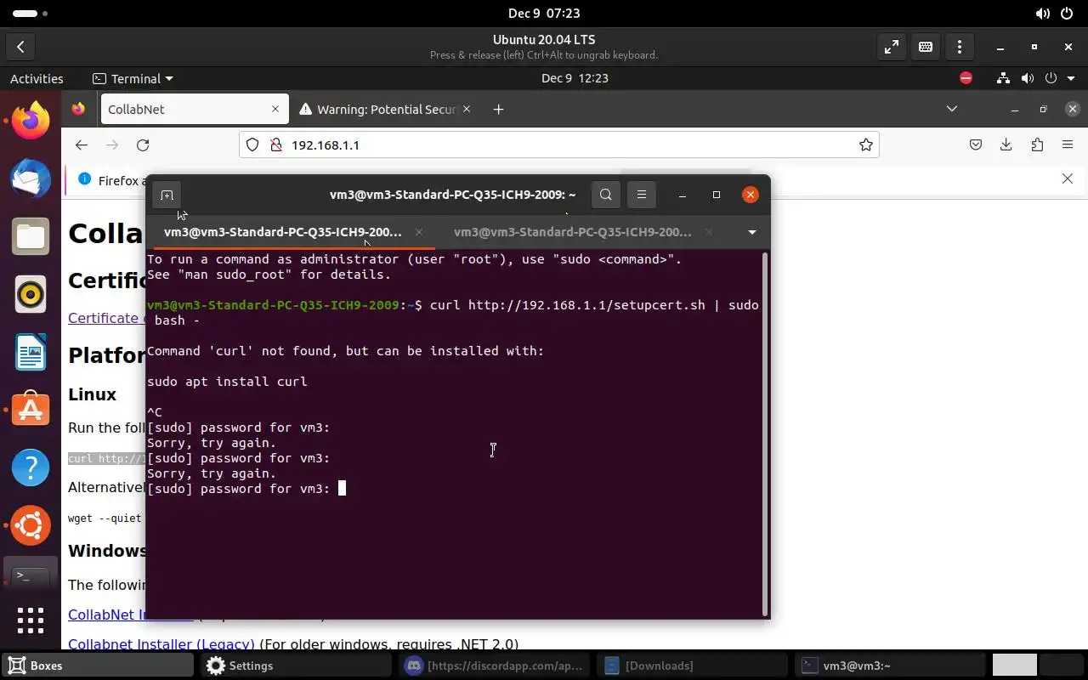
Task: Open Firefox Pocket save icon
Action: pos(976,145)
